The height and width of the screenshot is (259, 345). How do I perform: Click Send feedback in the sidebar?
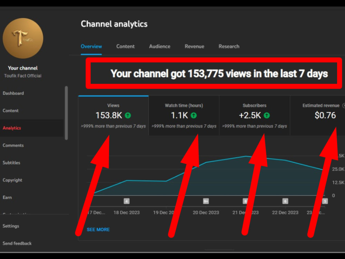click(x=17, y=243)
